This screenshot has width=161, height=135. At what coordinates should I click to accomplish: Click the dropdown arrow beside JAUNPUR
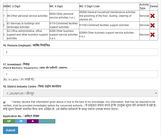point(156,93)
